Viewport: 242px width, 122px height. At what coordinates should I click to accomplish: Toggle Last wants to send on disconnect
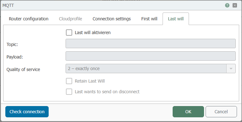pyautogui.click(x=69, y=92)
